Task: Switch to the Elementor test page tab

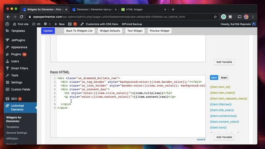Action: click(94, 10)
